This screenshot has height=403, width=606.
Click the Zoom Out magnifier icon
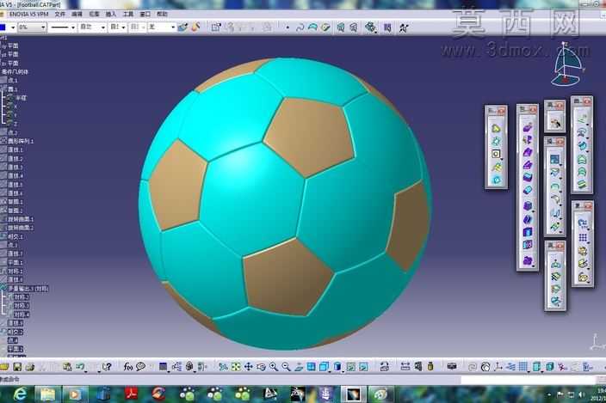pos(286,367)
